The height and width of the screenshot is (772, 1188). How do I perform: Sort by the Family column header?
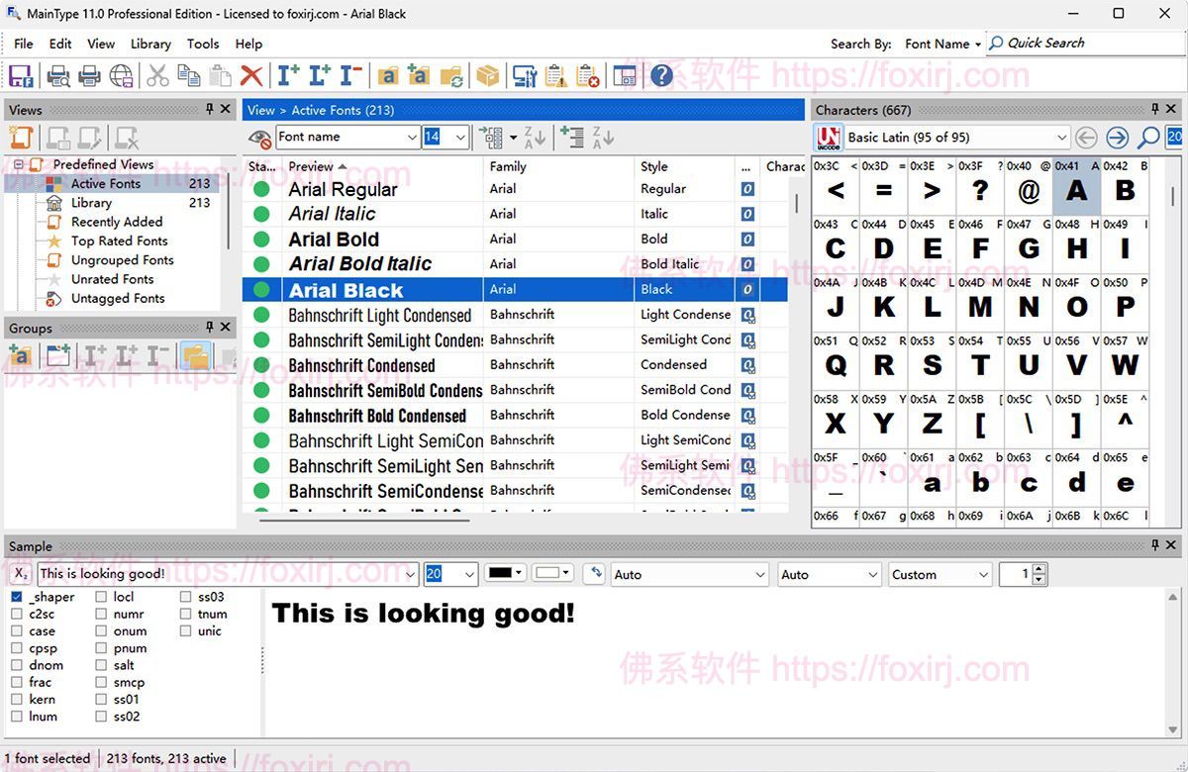508,166
